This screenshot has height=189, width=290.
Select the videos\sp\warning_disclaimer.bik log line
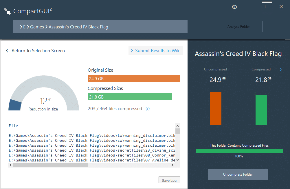click(x=92, y=146)
